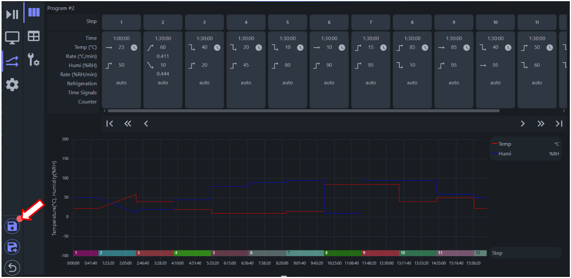Viewport: 571px width, 278px height.
Task: Click the Save As disk icon
Action: pos(12,247)
